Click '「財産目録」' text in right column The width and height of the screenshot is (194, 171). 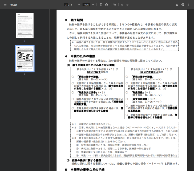tap(137, 92)
